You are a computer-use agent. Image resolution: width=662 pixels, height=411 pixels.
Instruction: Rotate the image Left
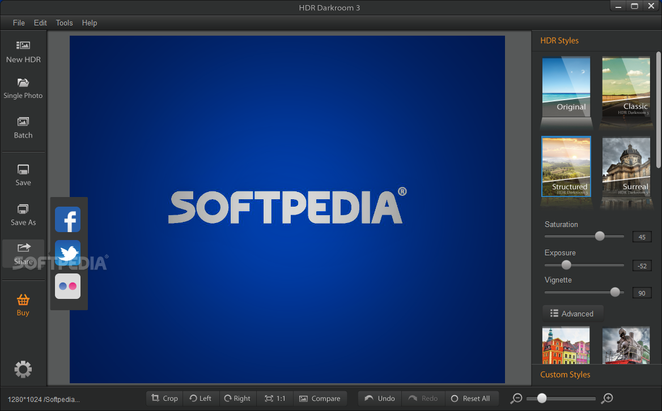(x=201, y=399)
